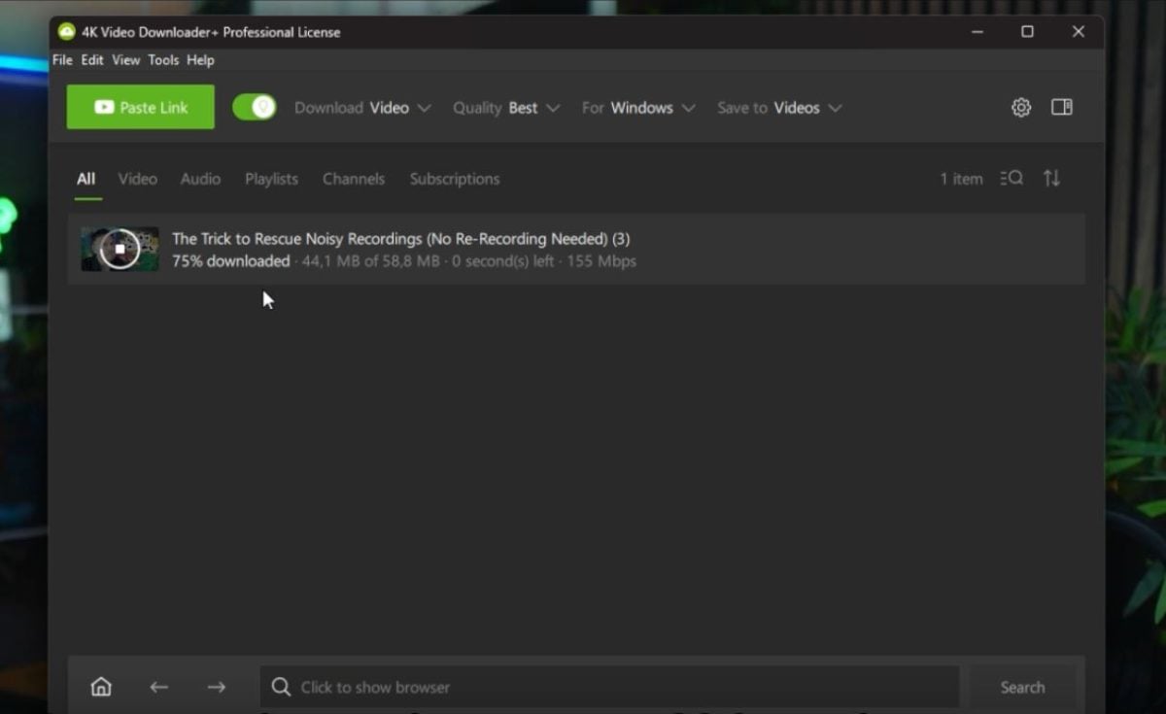The width and height of the screenshot is (1166, 714).
Task: Open the Quality Best dropdown
Action: [506, 108]
